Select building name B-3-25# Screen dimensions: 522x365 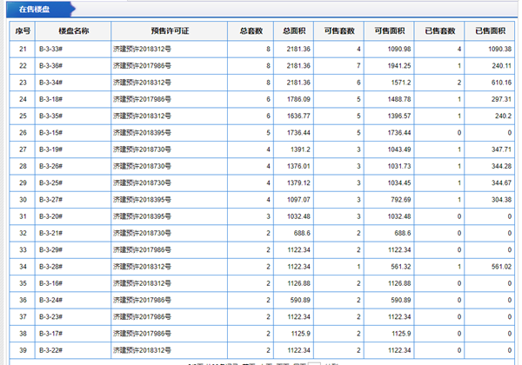click(x=51, y=182)
